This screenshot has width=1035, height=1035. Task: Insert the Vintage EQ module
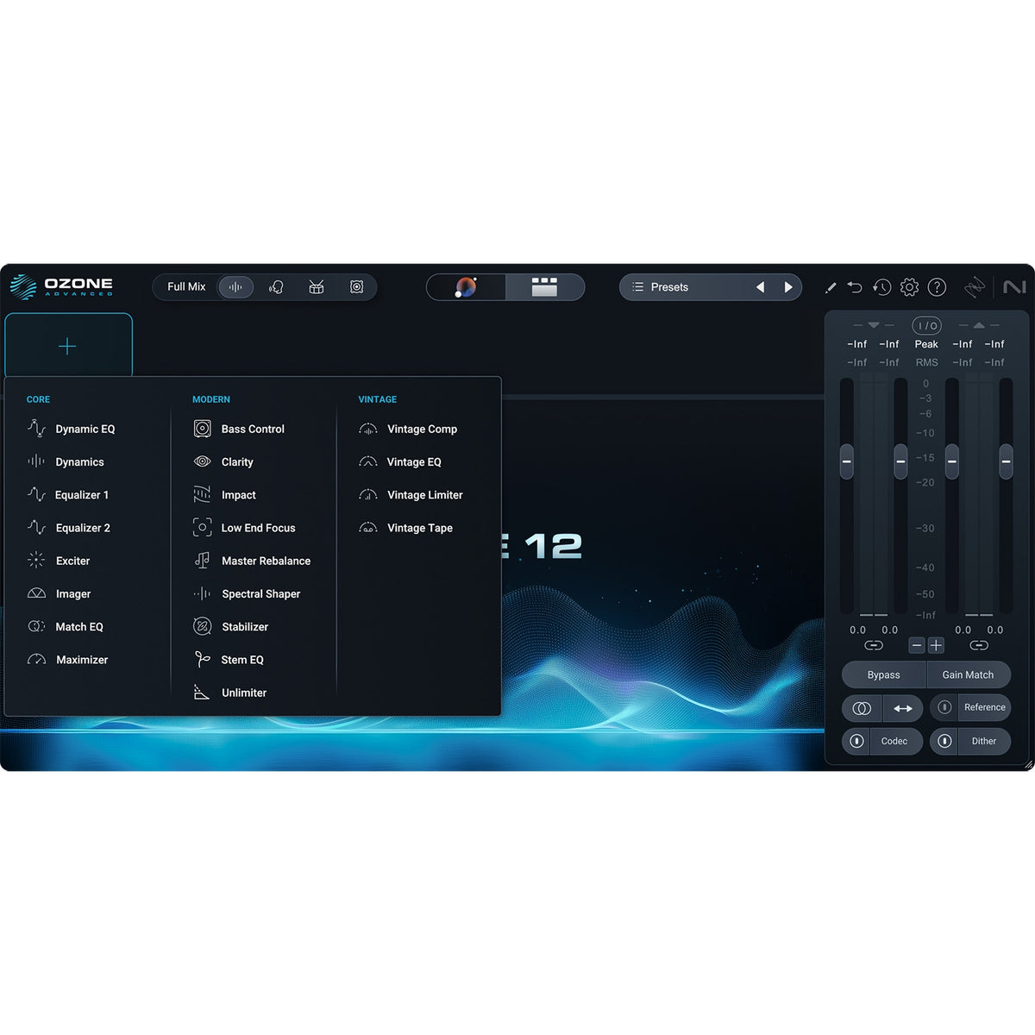pyautogui.click(x=400, y=462)
